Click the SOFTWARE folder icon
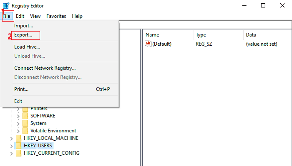The height and width of the screenshot is (166, 292). pos(25,116)
